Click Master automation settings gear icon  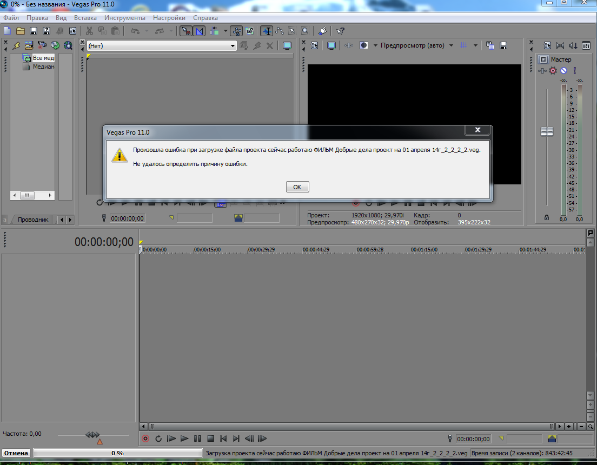pos(553,70)
